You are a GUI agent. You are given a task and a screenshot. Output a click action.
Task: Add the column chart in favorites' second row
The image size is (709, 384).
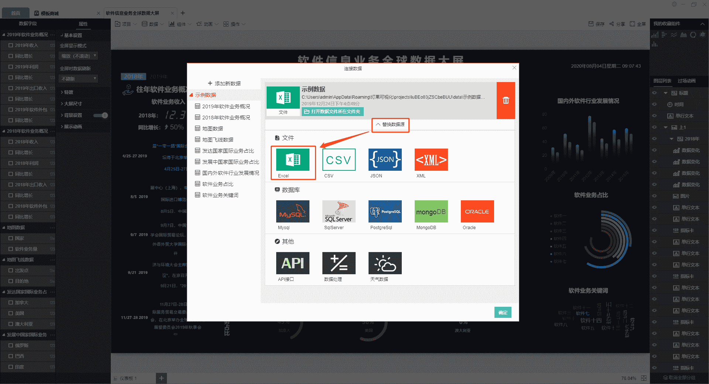(x=655, y=44)
